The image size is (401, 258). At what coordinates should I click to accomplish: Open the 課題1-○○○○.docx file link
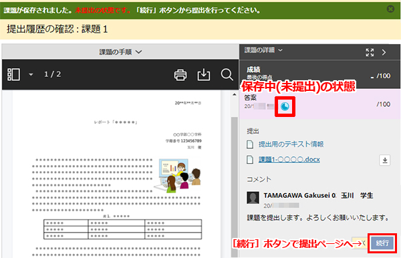tap(289, 160)
